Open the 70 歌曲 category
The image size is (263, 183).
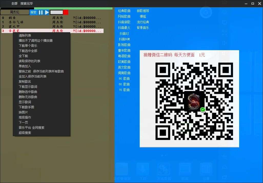(124, 90)
